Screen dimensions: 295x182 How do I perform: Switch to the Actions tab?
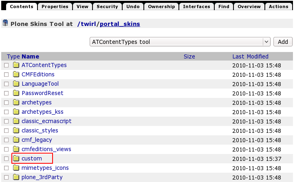[279, 6]
